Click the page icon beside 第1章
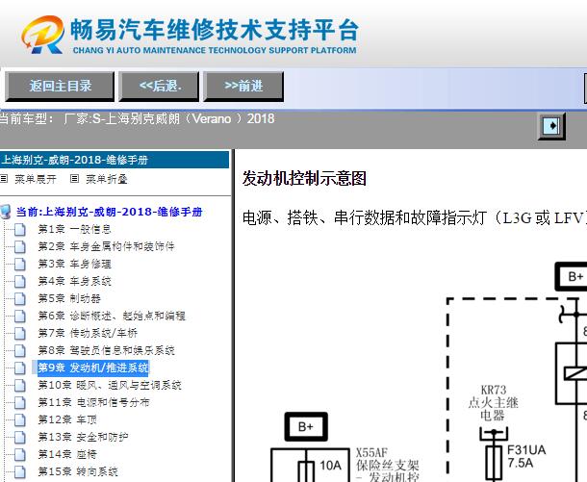This screenshot has height=482, width=587. (x=20, y=229)
